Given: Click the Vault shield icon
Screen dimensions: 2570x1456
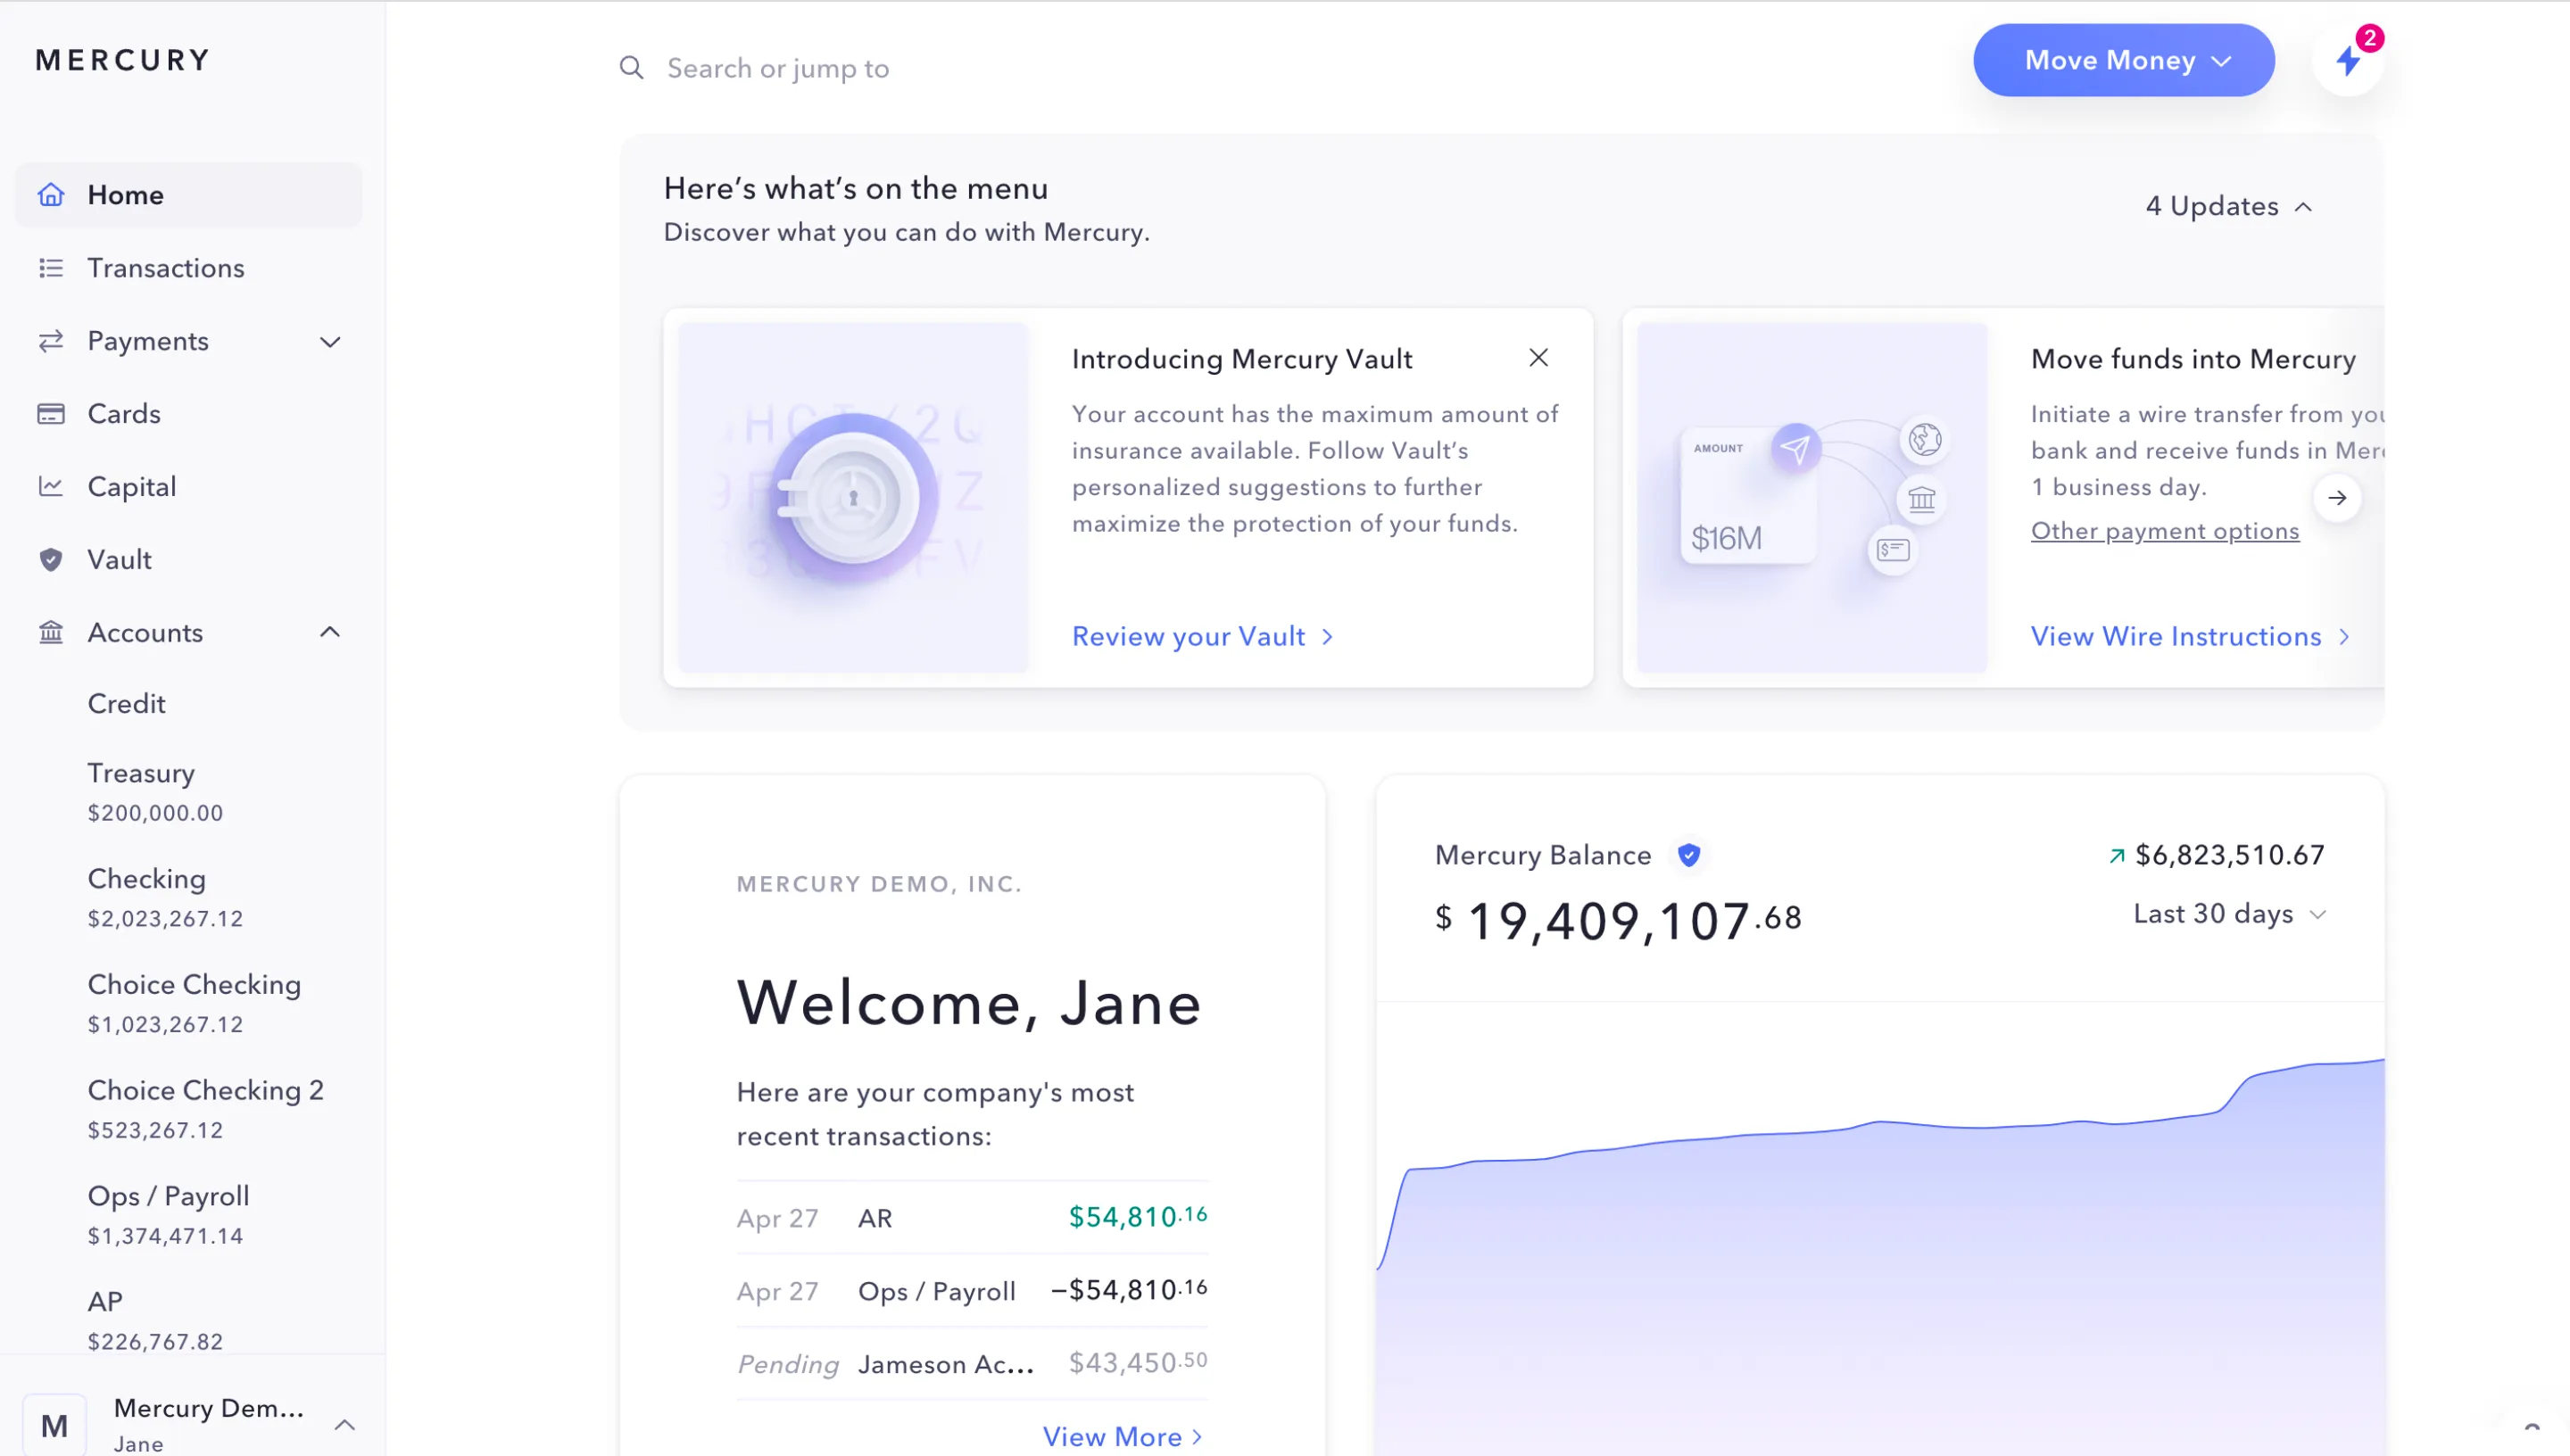Looking at the screenshot, I should tap(51, 560).
